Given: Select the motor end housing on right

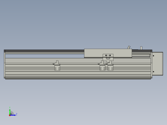Looking at the screenshot, I should point(158,64).
